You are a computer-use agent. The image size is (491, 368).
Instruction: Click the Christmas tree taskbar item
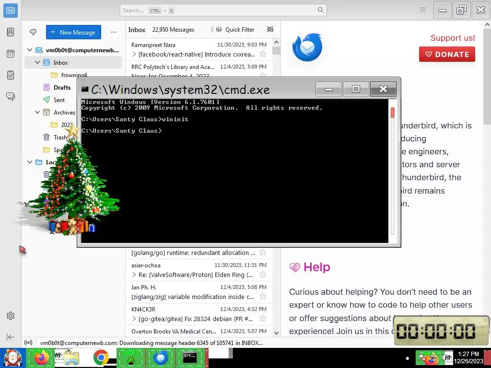tap(130, 358)
